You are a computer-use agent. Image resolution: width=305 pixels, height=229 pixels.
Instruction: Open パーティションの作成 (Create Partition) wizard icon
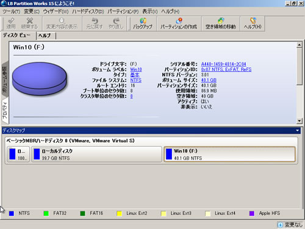pyautogui.click(x=179, y=21)
